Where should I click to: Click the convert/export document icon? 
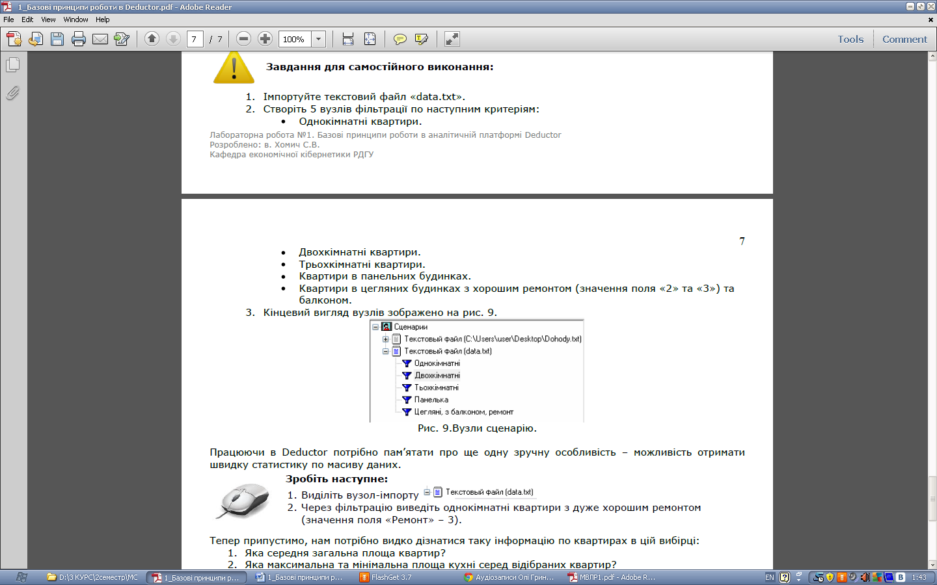pos(36,39)
